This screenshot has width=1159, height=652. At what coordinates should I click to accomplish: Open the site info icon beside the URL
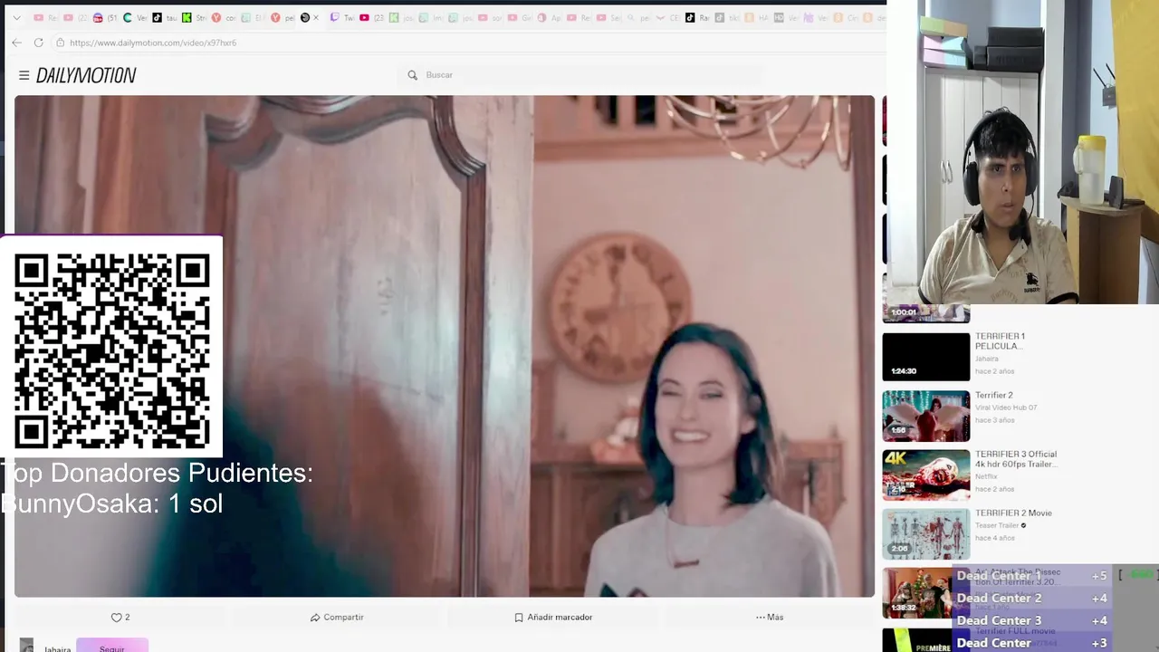click(x=60, y=43)
